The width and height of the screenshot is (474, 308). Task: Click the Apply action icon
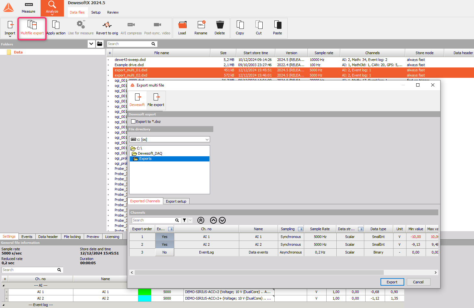[x=56, y=25]
